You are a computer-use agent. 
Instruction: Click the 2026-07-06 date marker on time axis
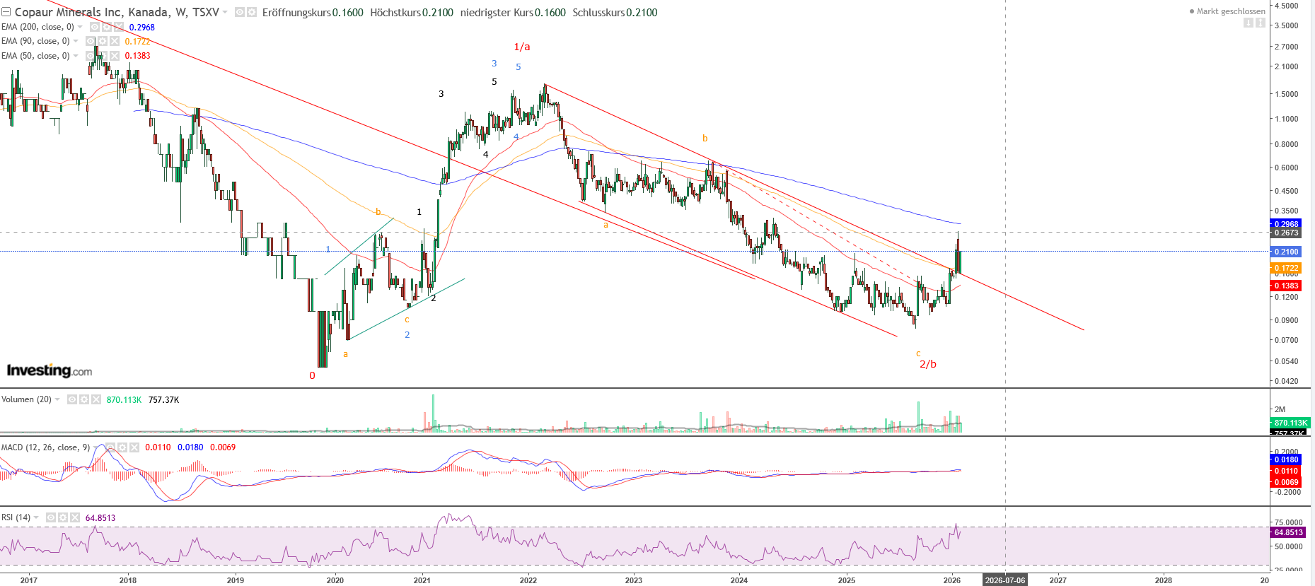[x=1004, y=580]
